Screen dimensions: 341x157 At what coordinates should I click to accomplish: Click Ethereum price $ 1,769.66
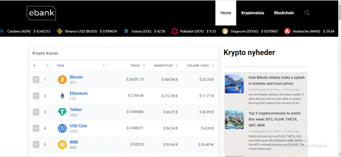pos(136,96)
